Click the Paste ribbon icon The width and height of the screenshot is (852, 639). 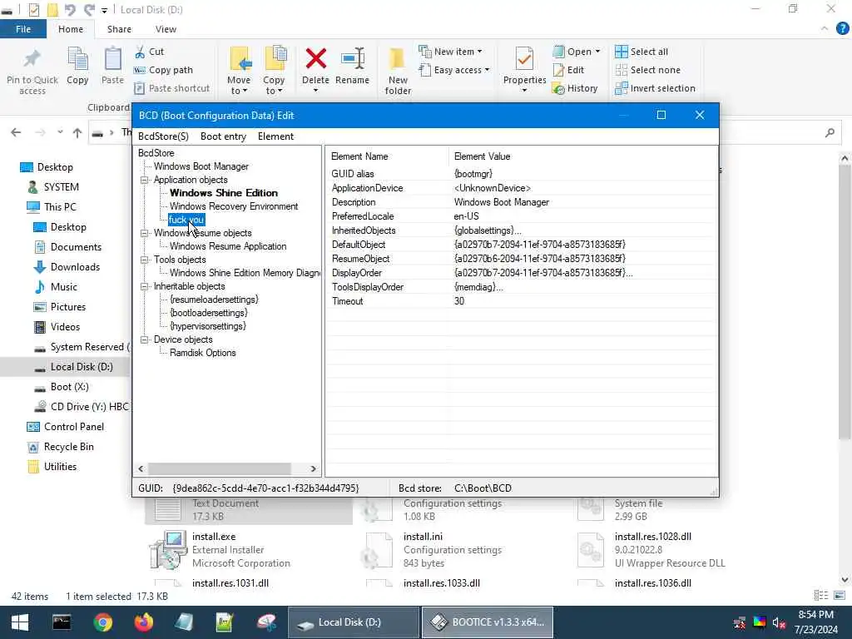tap(112, 59)
